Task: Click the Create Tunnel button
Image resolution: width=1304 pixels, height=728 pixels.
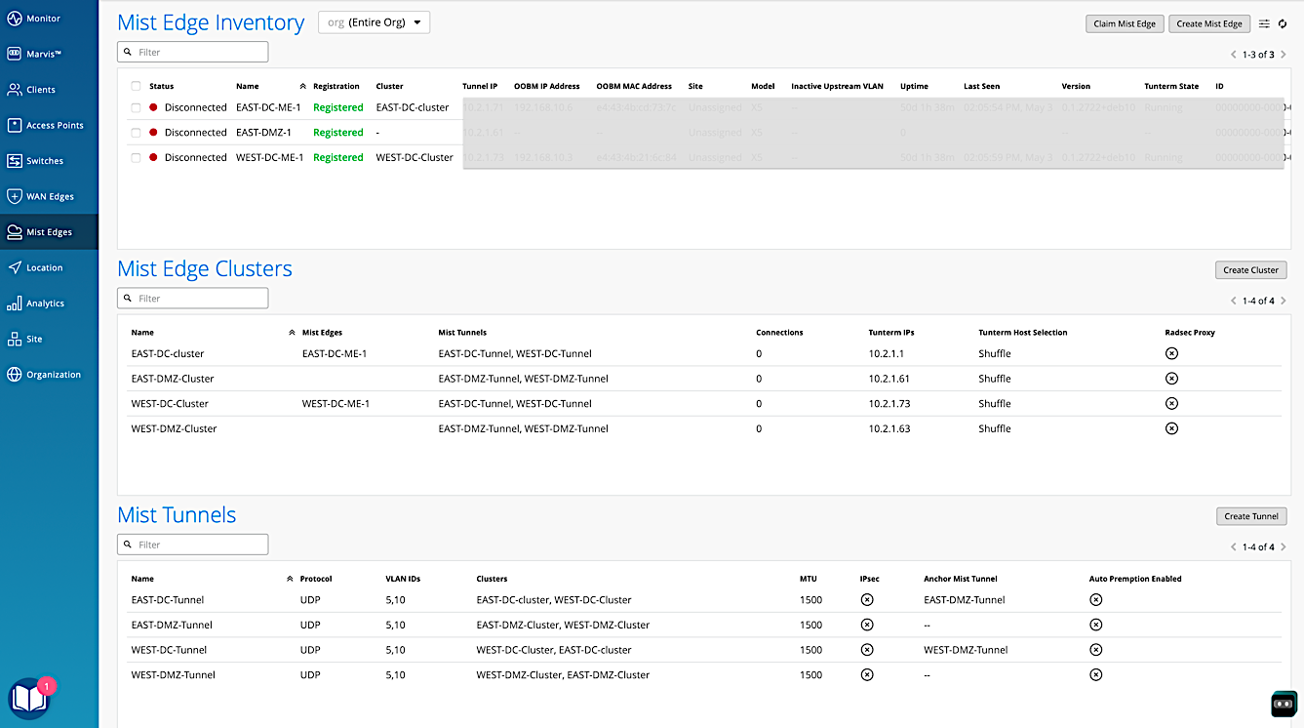Action: pyautogui.click(x=1250, y=516)
